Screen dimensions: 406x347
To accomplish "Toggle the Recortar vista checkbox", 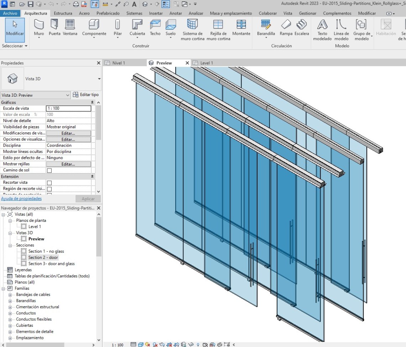I will (x=50, y=183).
